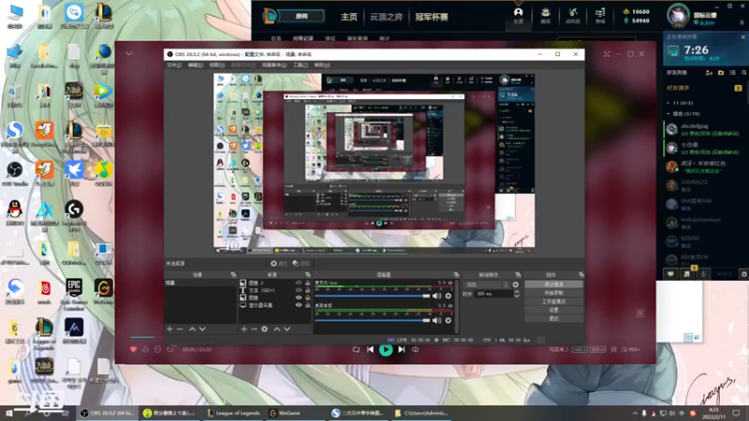Toggle lock on source 图像
Image resolution: width=749 pixels, height=421 pixels.
pyautogui.click(x=308, y=298)
